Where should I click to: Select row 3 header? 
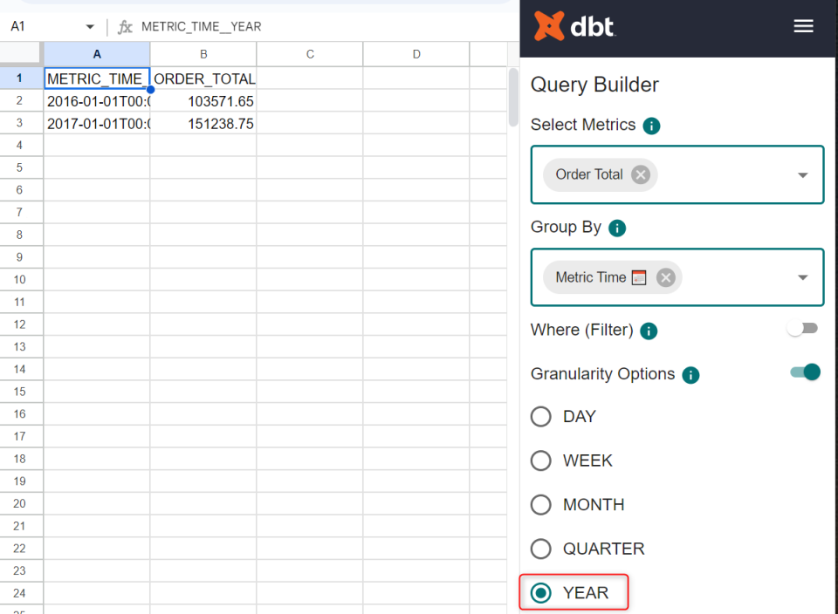[x=20, y=123]
